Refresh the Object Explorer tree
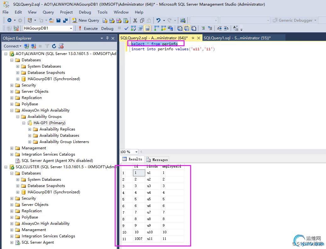The height and width of the screenshot is (249, 326). (54, 46)
